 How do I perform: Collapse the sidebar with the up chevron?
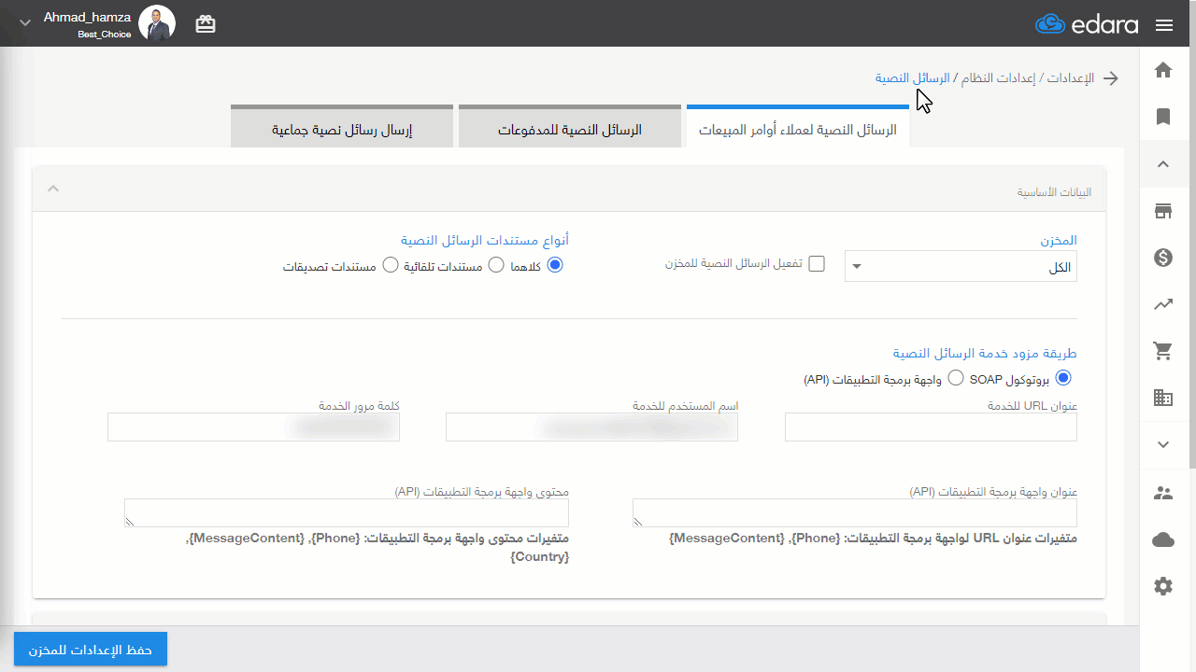coord(1163,164)
